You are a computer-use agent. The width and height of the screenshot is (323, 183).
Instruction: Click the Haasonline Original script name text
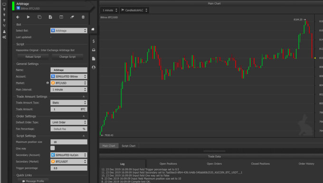[45, 50]
